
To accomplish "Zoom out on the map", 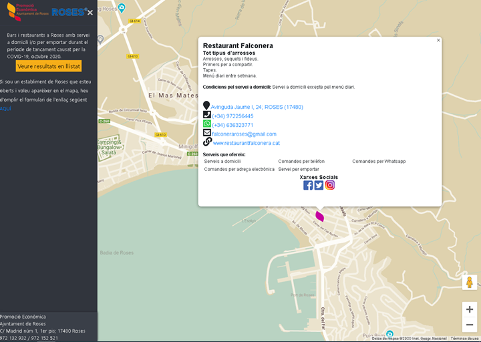I will 470,325.
